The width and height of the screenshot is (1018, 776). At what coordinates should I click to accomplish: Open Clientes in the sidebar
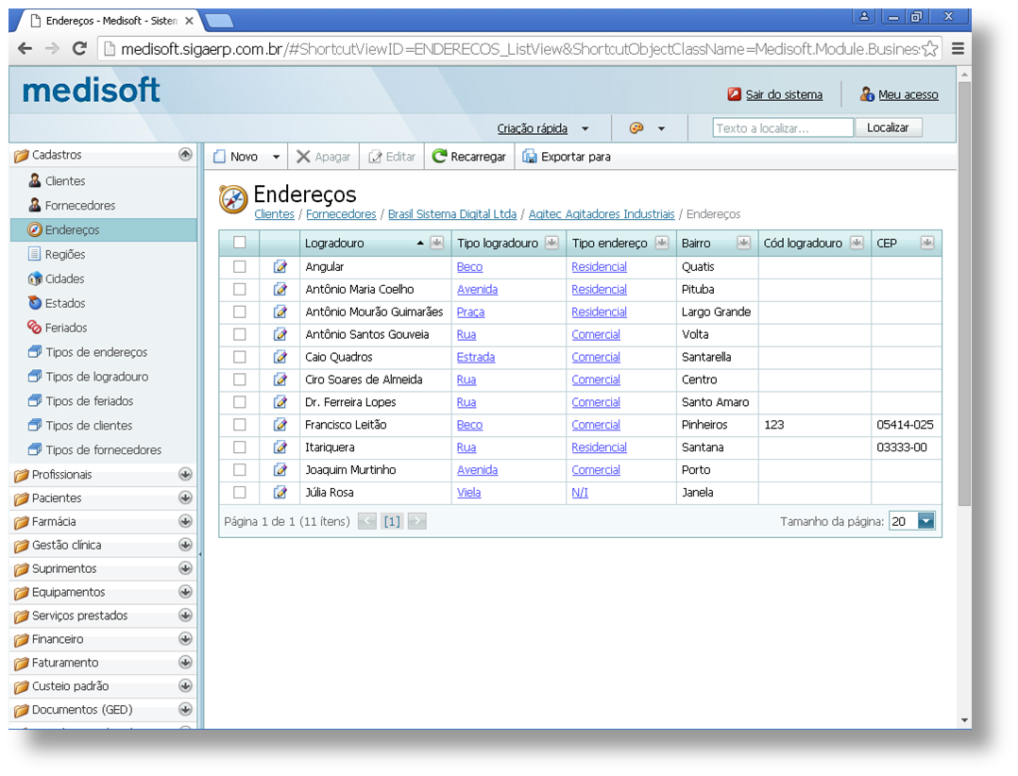click(x=65, y=181)
